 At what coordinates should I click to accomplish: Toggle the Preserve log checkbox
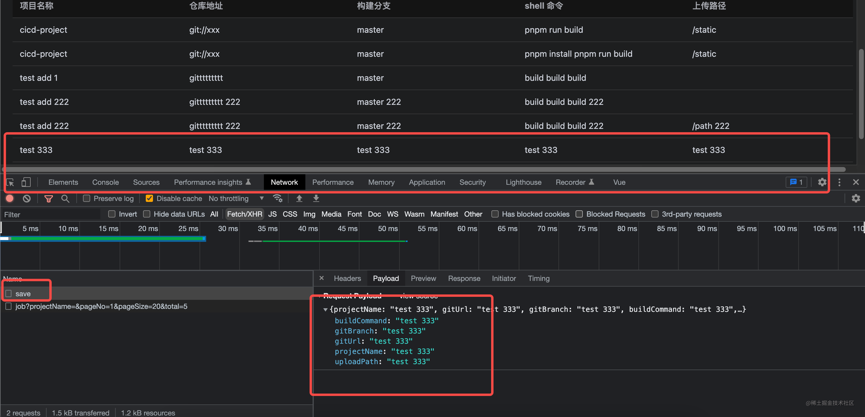click(x=87, y=198)
